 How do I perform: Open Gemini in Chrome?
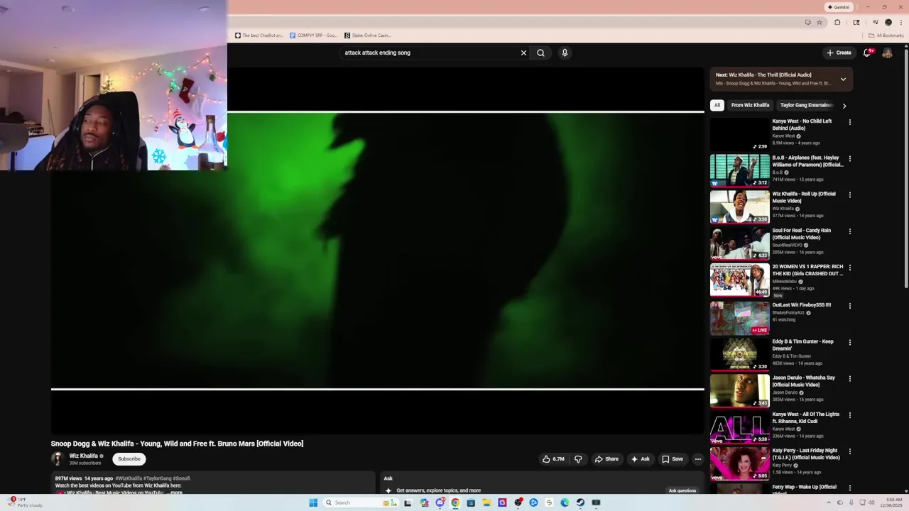tap(839, 7)
